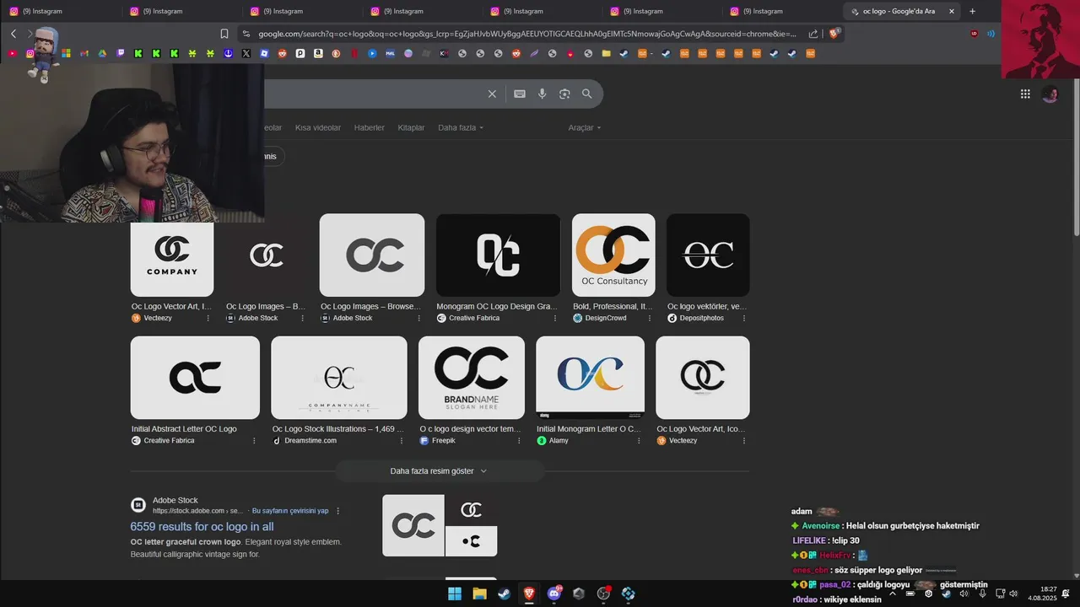Submit search with the magnifier icon
1080x607 pixels.
coord(586,94)
